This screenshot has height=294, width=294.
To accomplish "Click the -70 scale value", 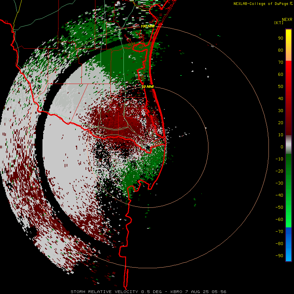I will [279, 232].
